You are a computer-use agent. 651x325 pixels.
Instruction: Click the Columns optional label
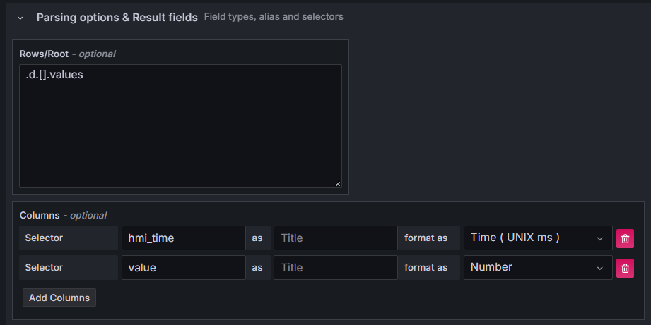63,215
